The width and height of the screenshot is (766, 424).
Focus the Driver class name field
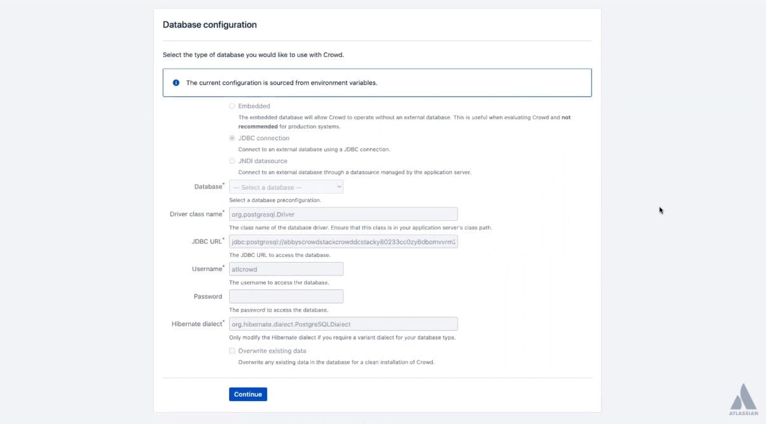(343, 215)
